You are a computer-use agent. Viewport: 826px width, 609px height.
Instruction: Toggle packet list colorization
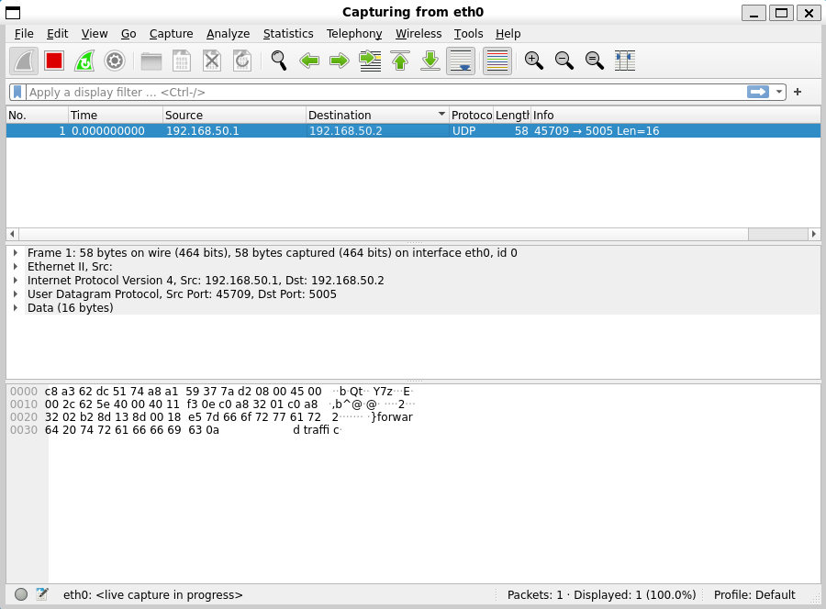(497, 61)
